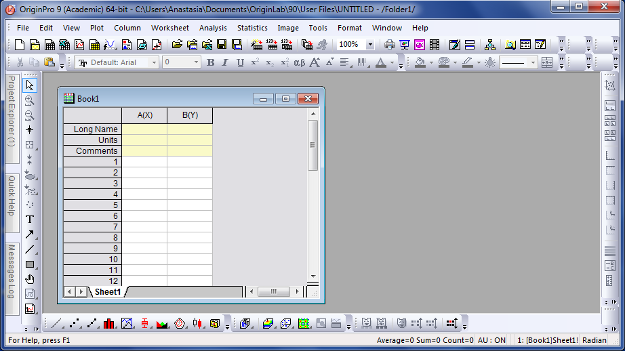Toggle subscript formatting
The width and height of the screenshot is (625, 351).
(x=270, y=62)
